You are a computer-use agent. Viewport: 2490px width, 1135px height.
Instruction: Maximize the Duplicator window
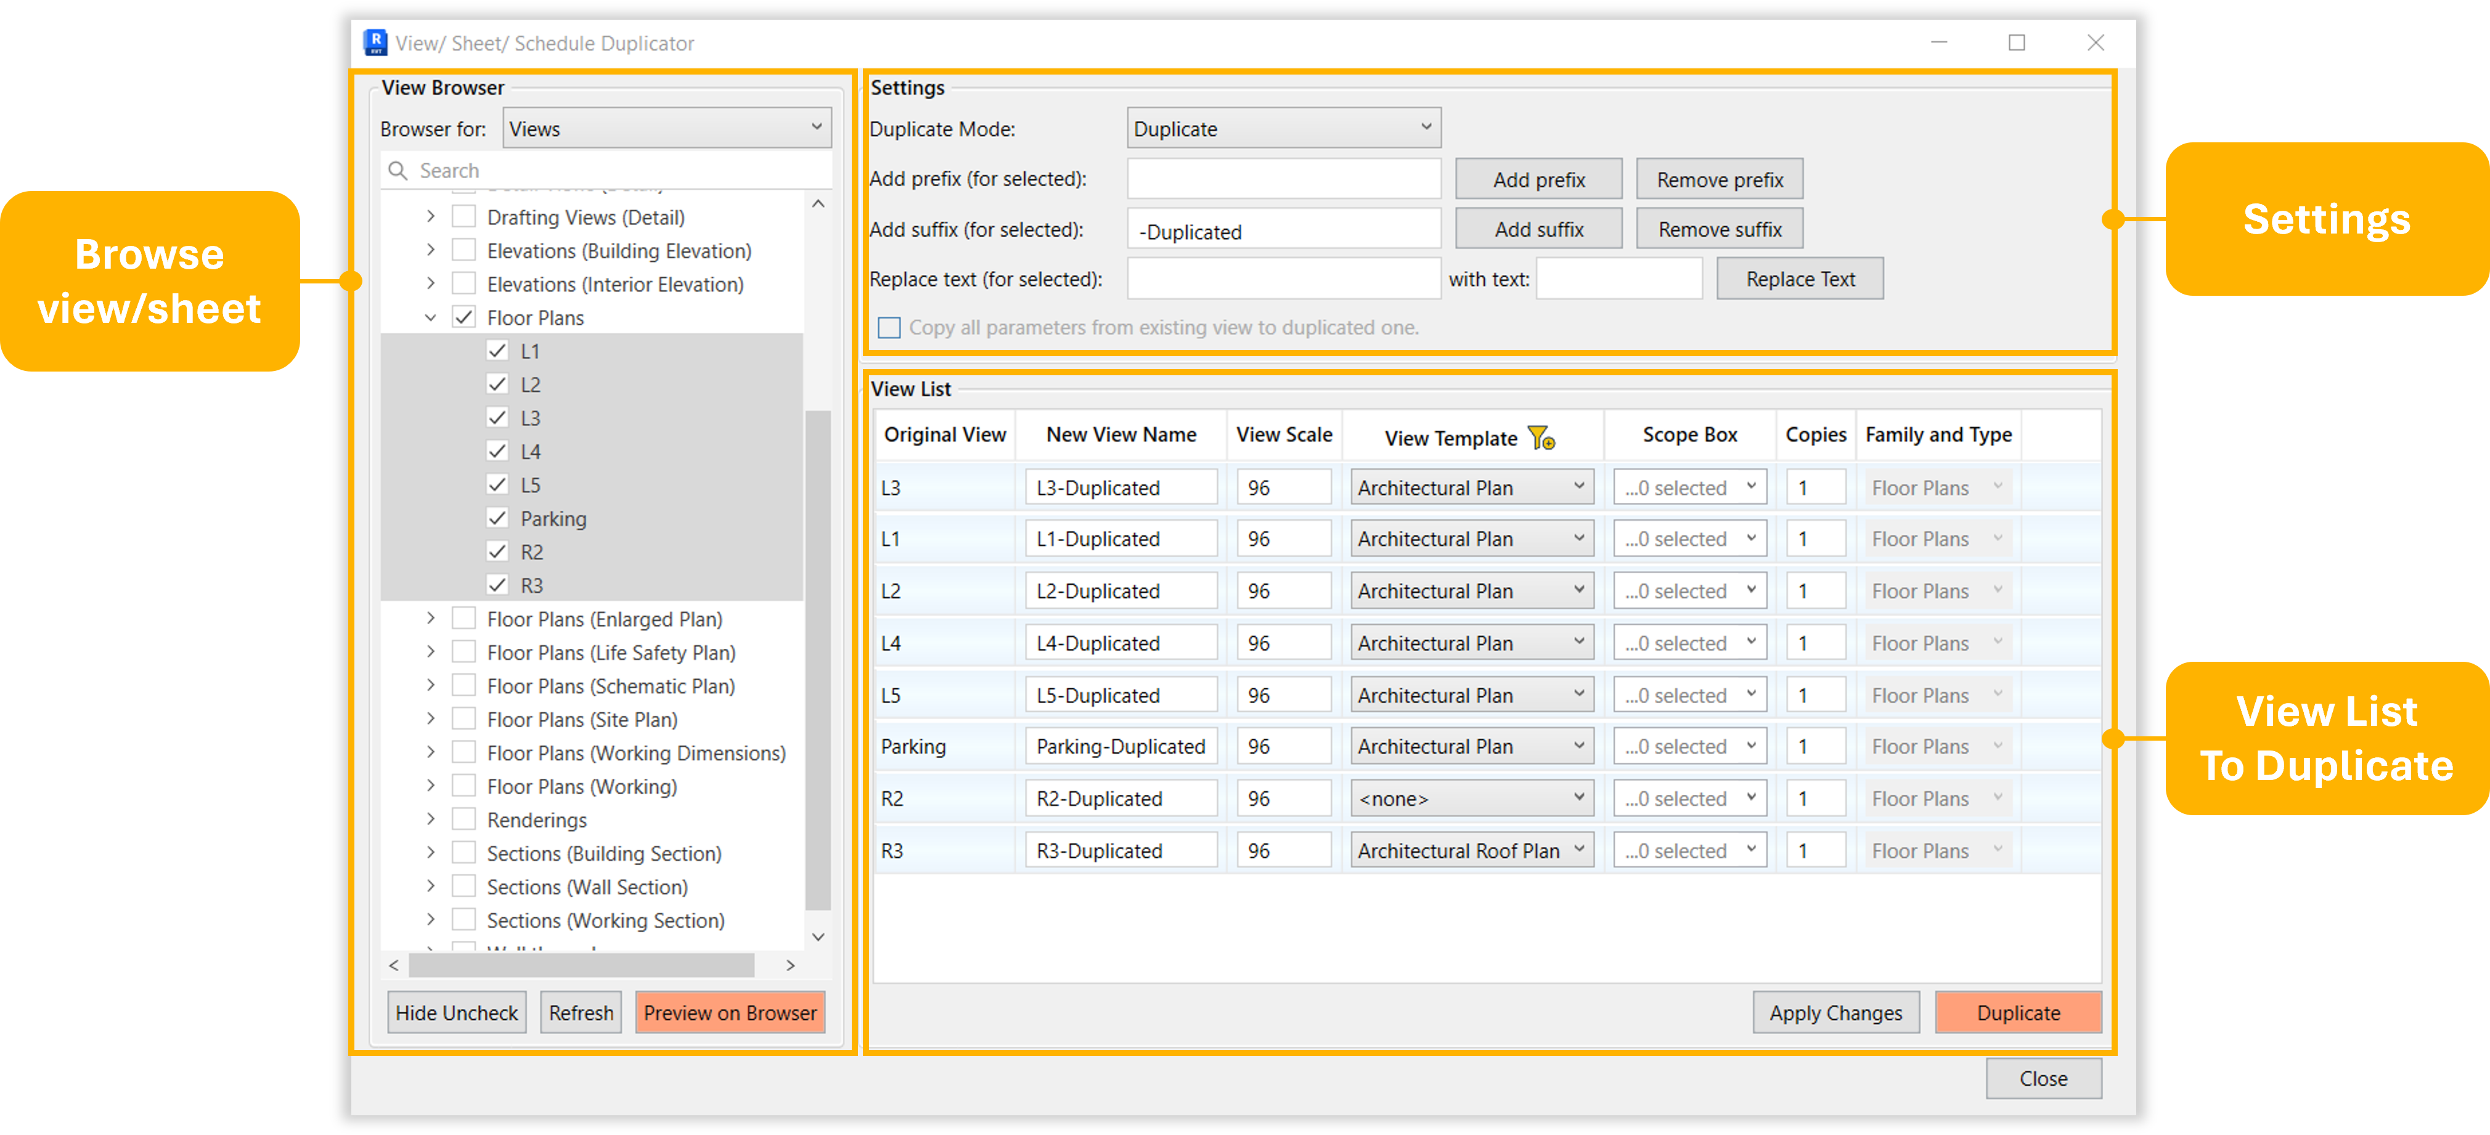coord(2017,43)
